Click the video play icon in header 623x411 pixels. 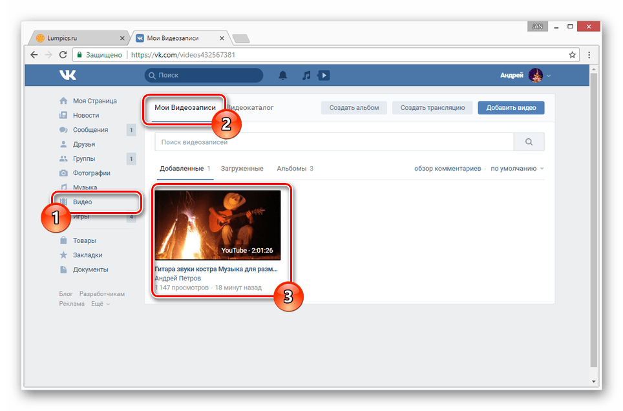point(324,75)
